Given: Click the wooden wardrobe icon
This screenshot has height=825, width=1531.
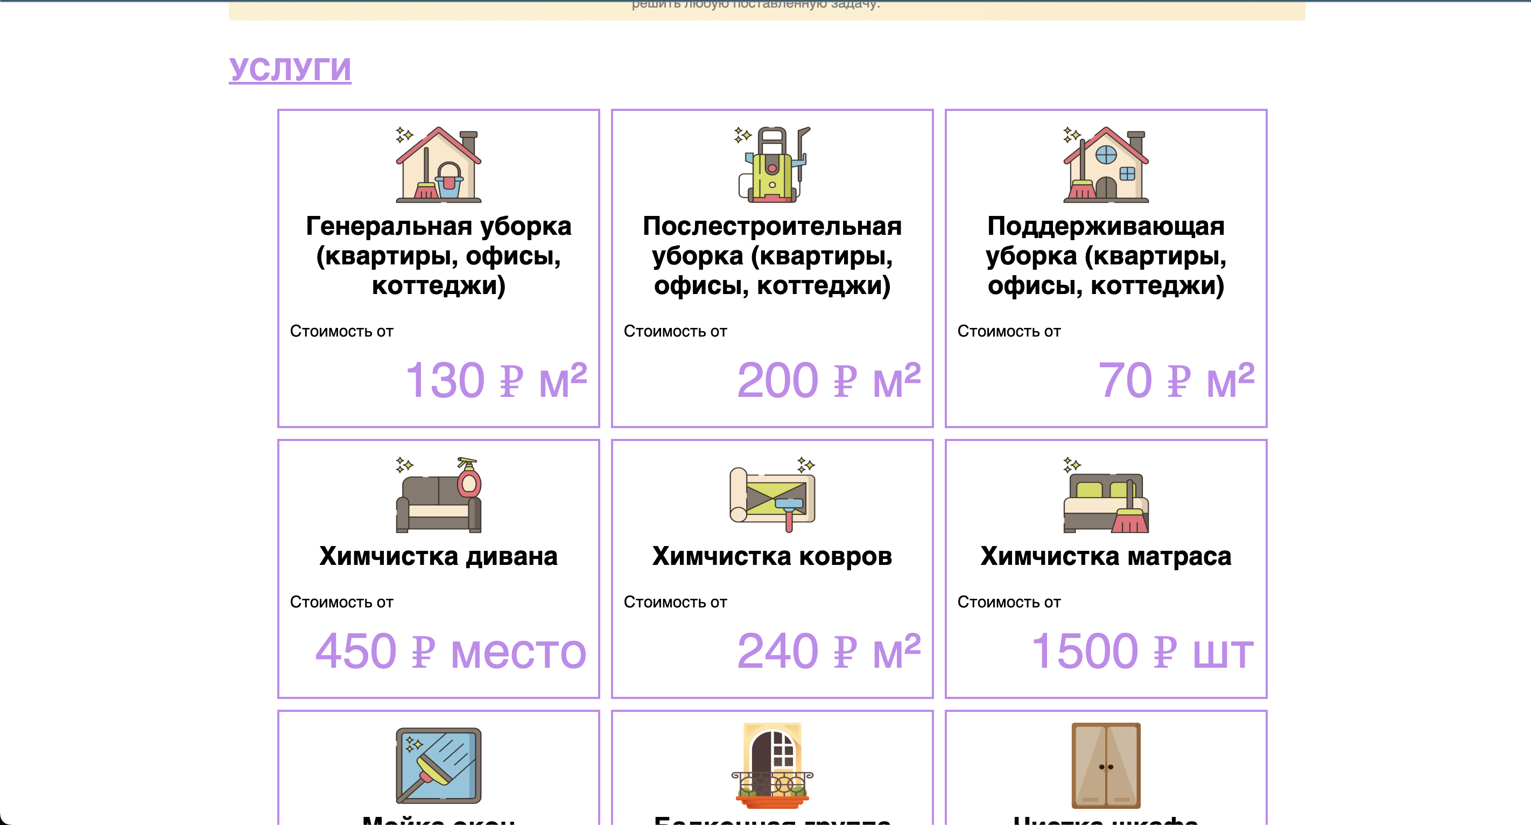Looking at the screenshot, I should (1106, 766).
